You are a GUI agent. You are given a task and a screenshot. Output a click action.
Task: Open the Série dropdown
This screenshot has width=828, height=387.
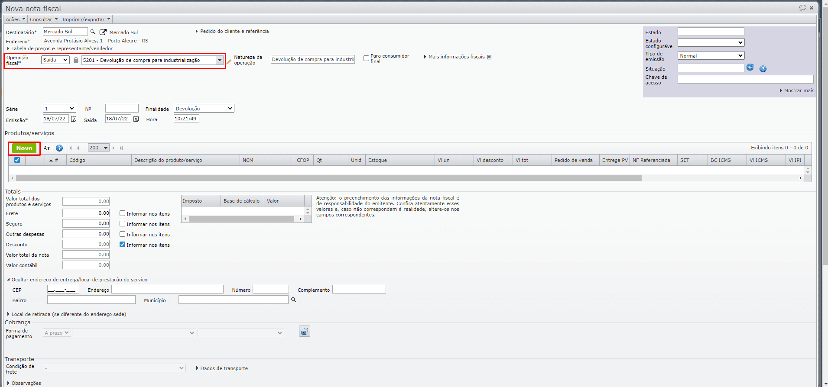point(59,108)
